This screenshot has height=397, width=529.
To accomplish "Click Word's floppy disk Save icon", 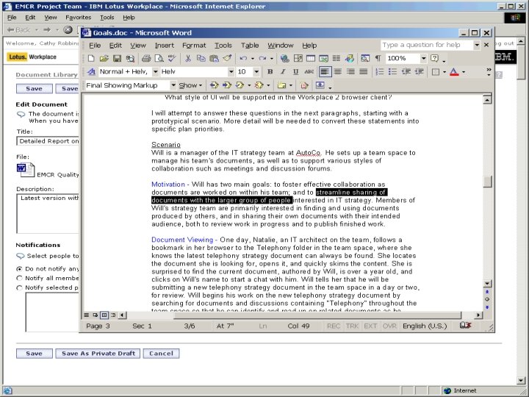I will pyautogui.click(x=117, y=58).
